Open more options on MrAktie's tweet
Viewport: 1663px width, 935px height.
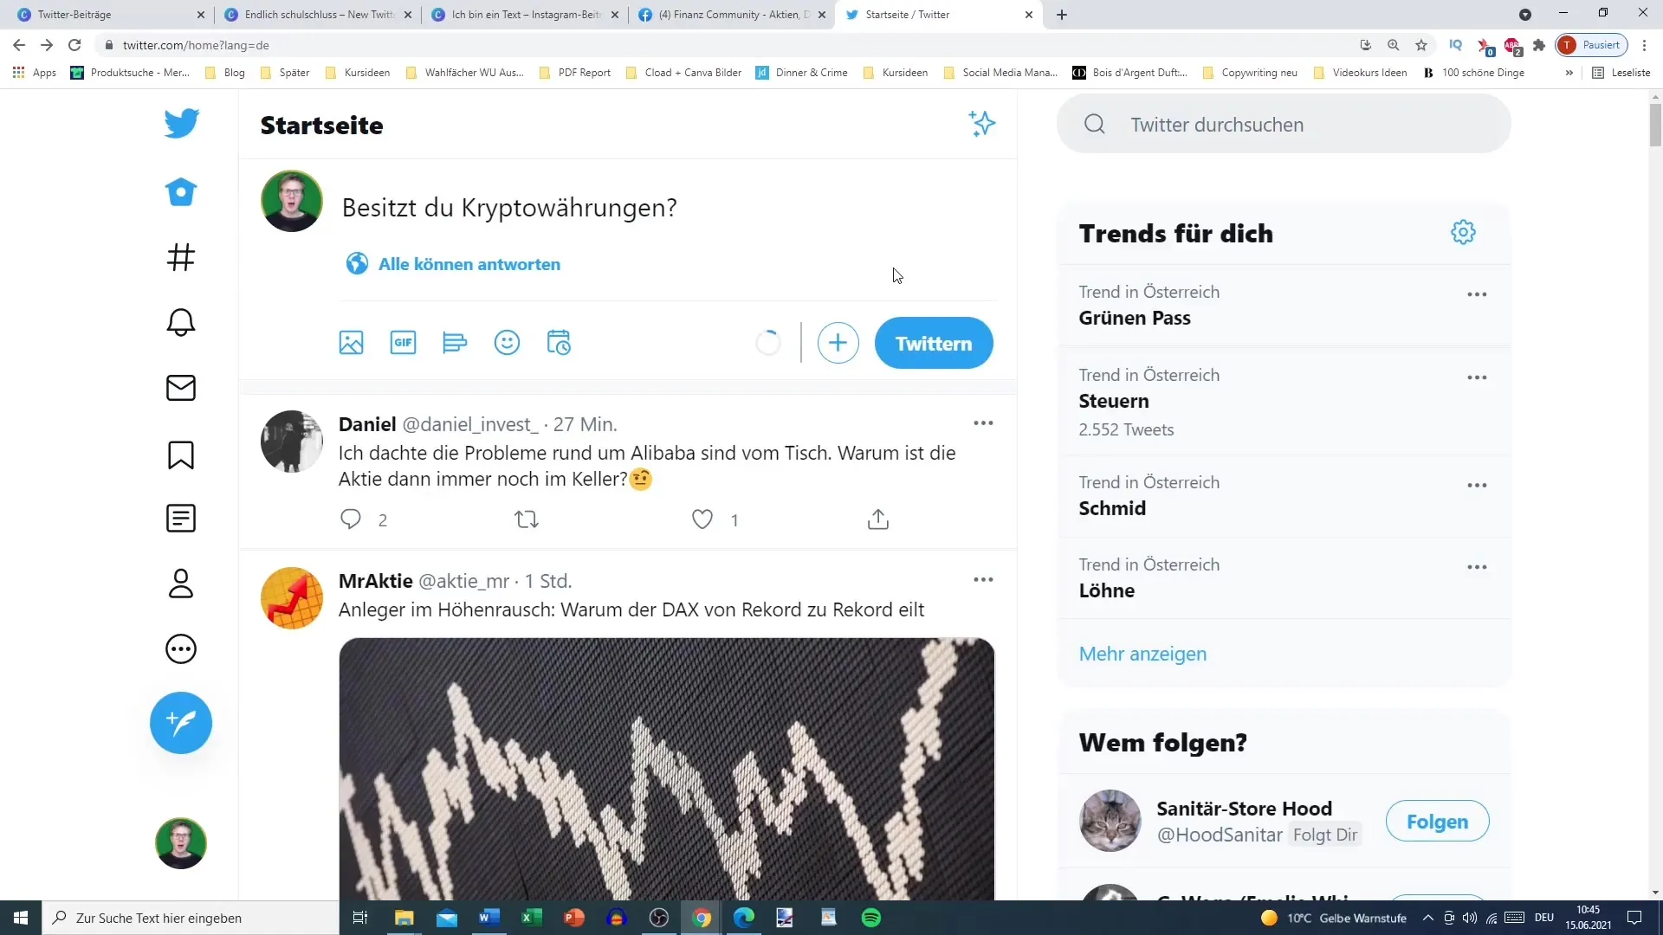(x=983, y=580)
